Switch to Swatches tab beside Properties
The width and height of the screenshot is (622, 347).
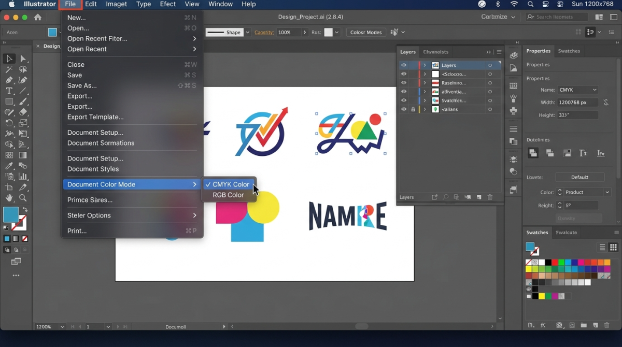tap(569, 51)
